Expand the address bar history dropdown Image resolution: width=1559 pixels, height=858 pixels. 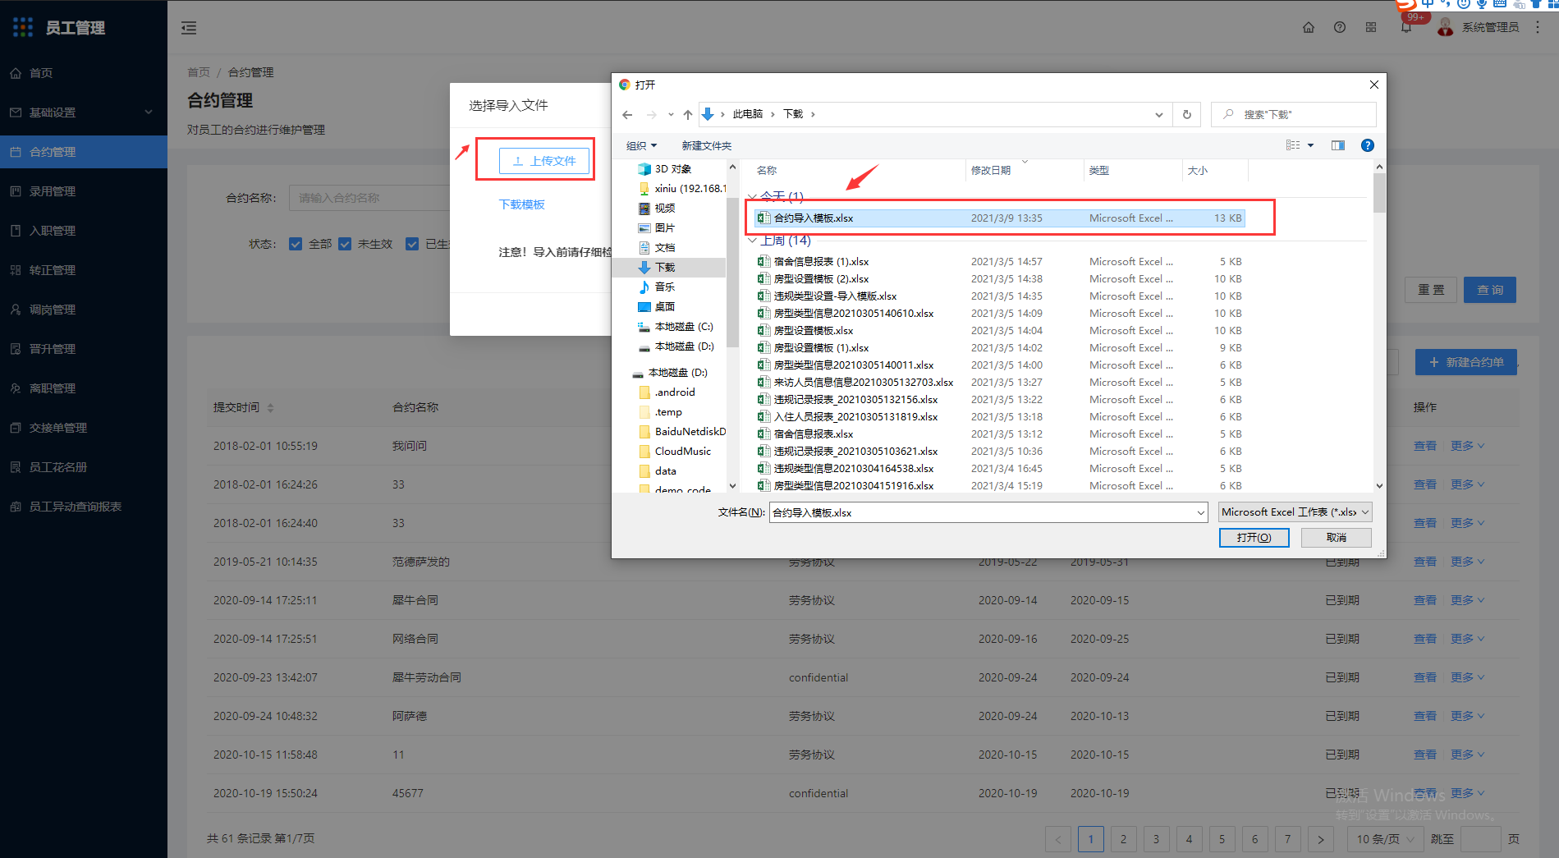coord(1158,114)
